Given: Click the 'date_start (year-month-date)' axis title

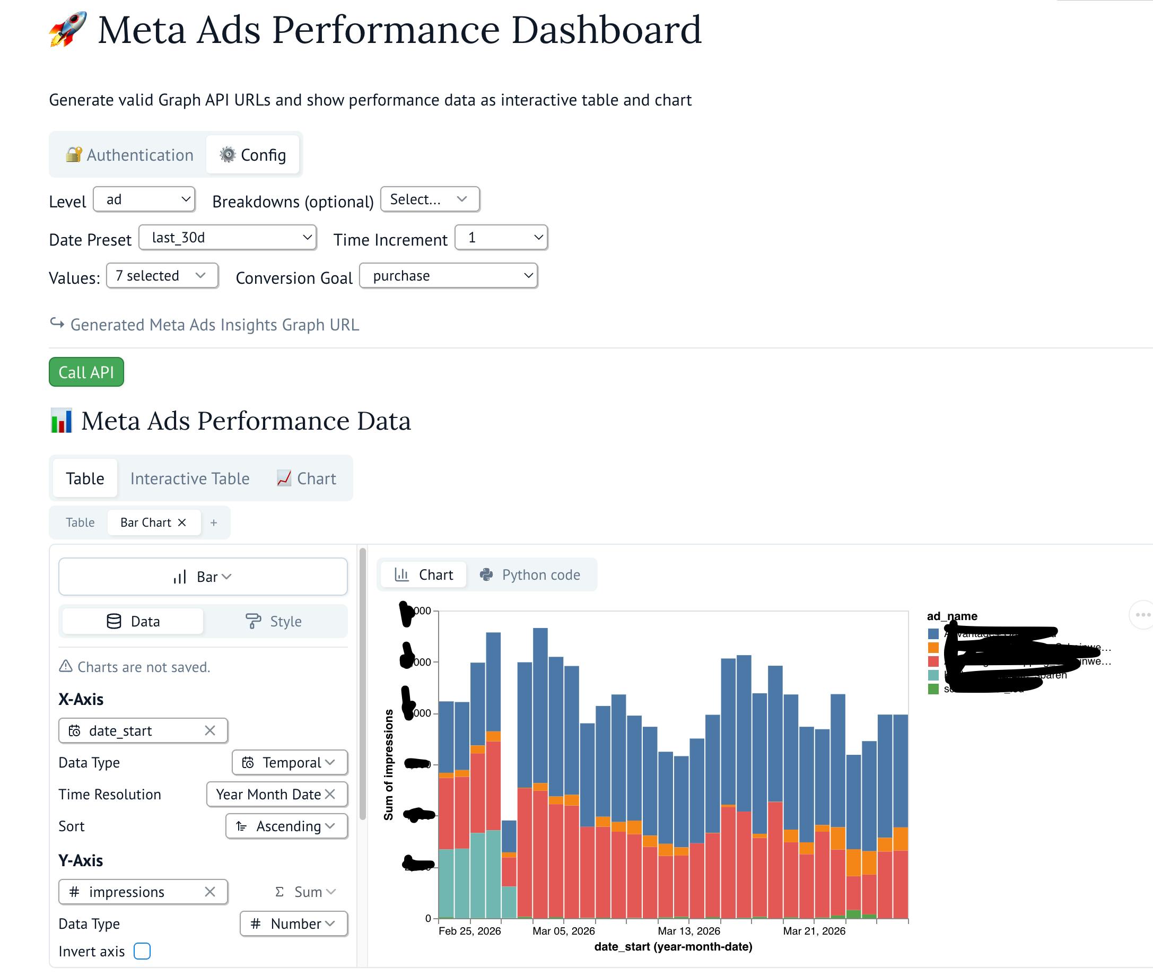Looking at the screenshot, I should 674,947.
